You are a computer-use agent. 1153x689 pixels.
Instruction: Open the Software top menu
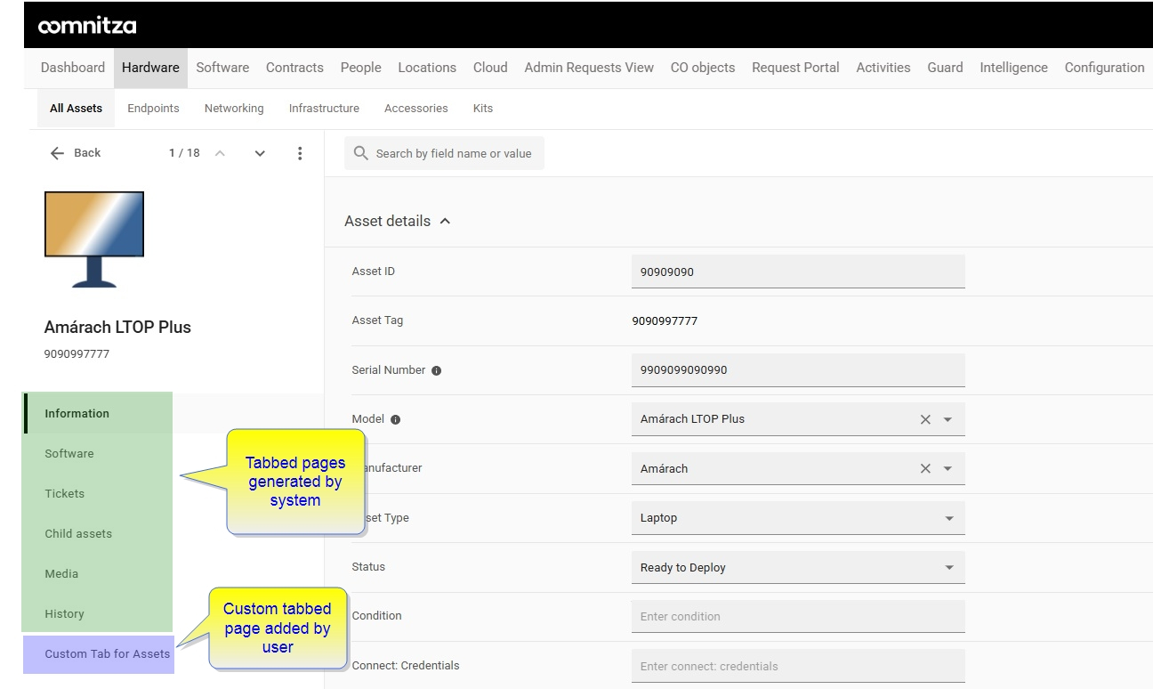tap(222, 68)
